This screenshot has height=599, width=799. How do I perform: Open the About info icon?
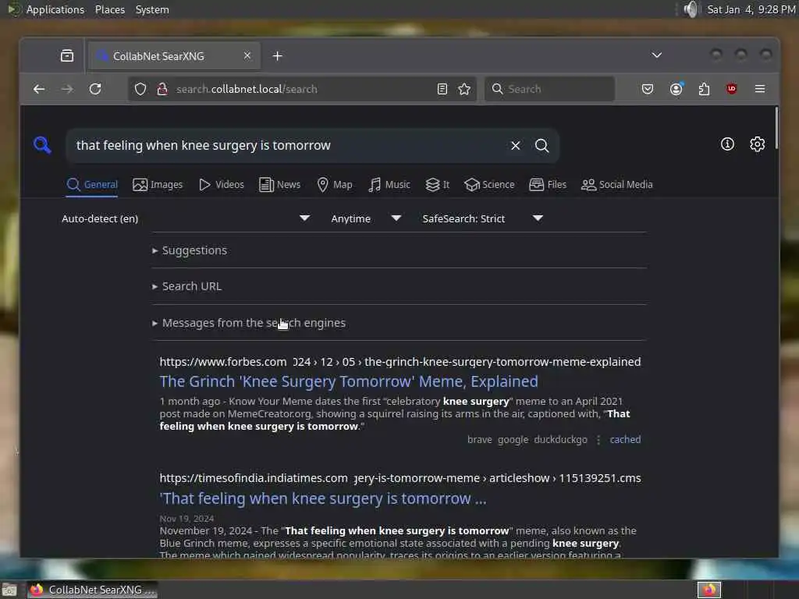pos(727,144)
